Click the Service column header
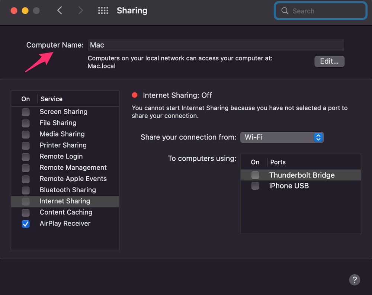Image resolution: width=372 pixels, height=295 pixels. (x=51, y=99)
